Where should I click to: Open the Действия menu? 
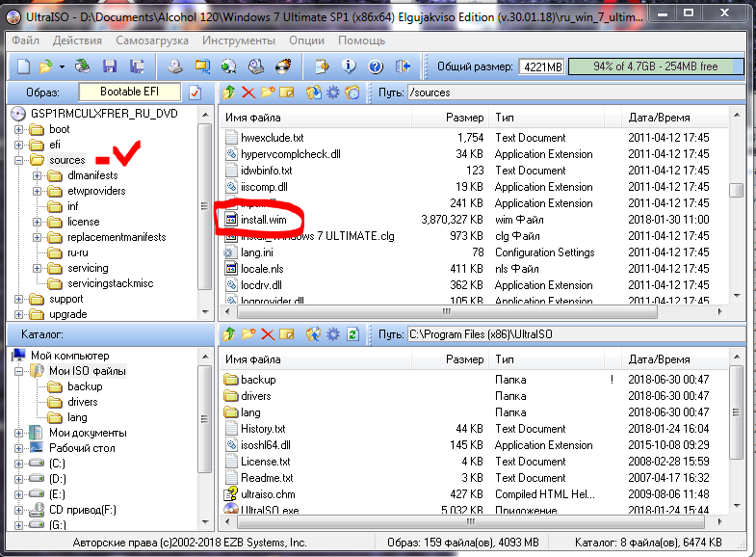pyautogui.click(x=77, y=40)
